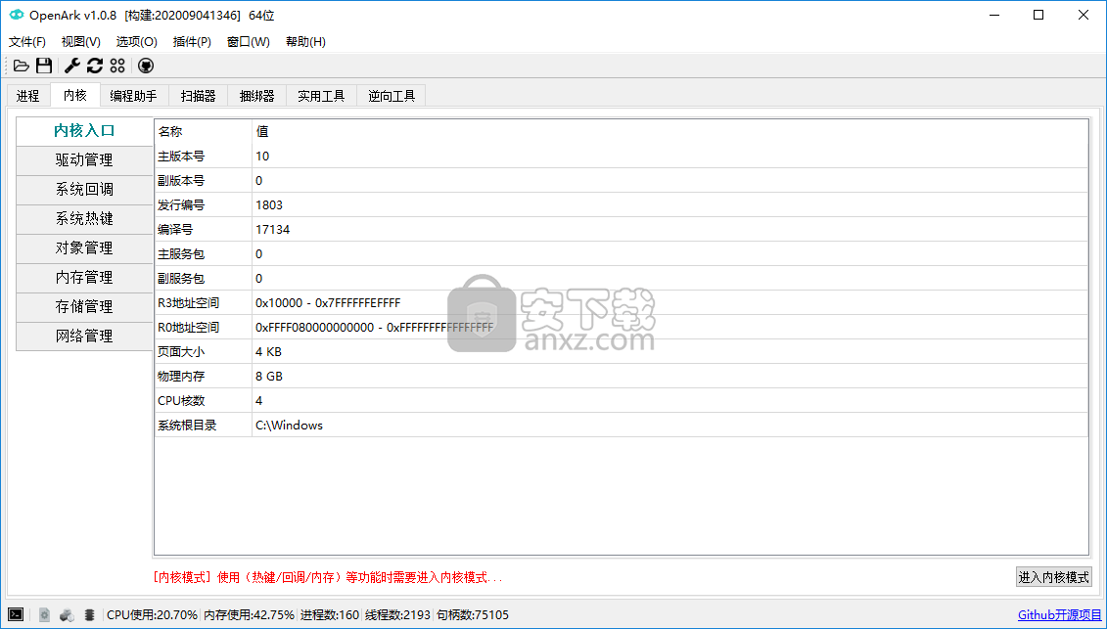This screenshot has height=629, width=1107.
Task: Click the cubes icon in status bar
Action: (68, 615)
